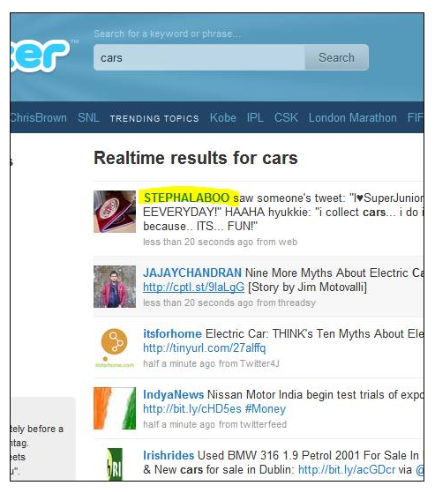Viewport: 435px width, 493px height.
Task: Click the JAJAYCHANDRAN username link
Action: coord(192,273)
